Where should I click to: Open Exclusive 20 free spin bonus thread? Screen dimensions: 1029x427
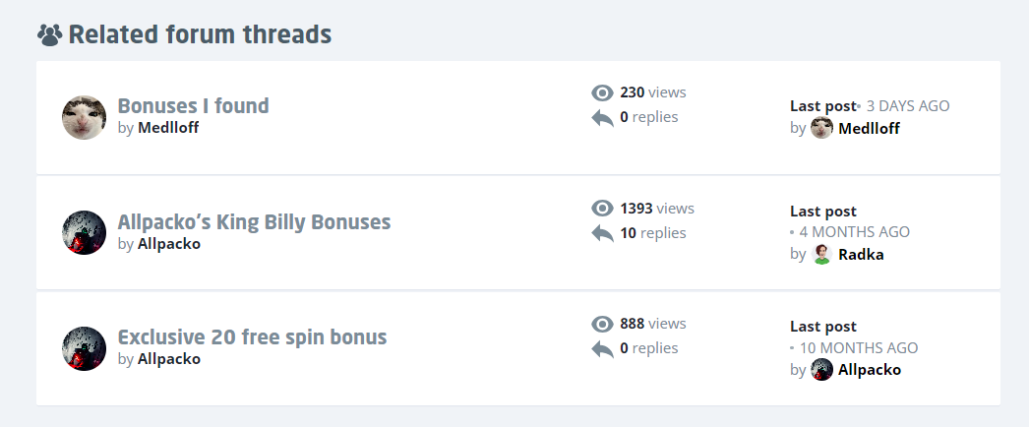pos(252,336)
